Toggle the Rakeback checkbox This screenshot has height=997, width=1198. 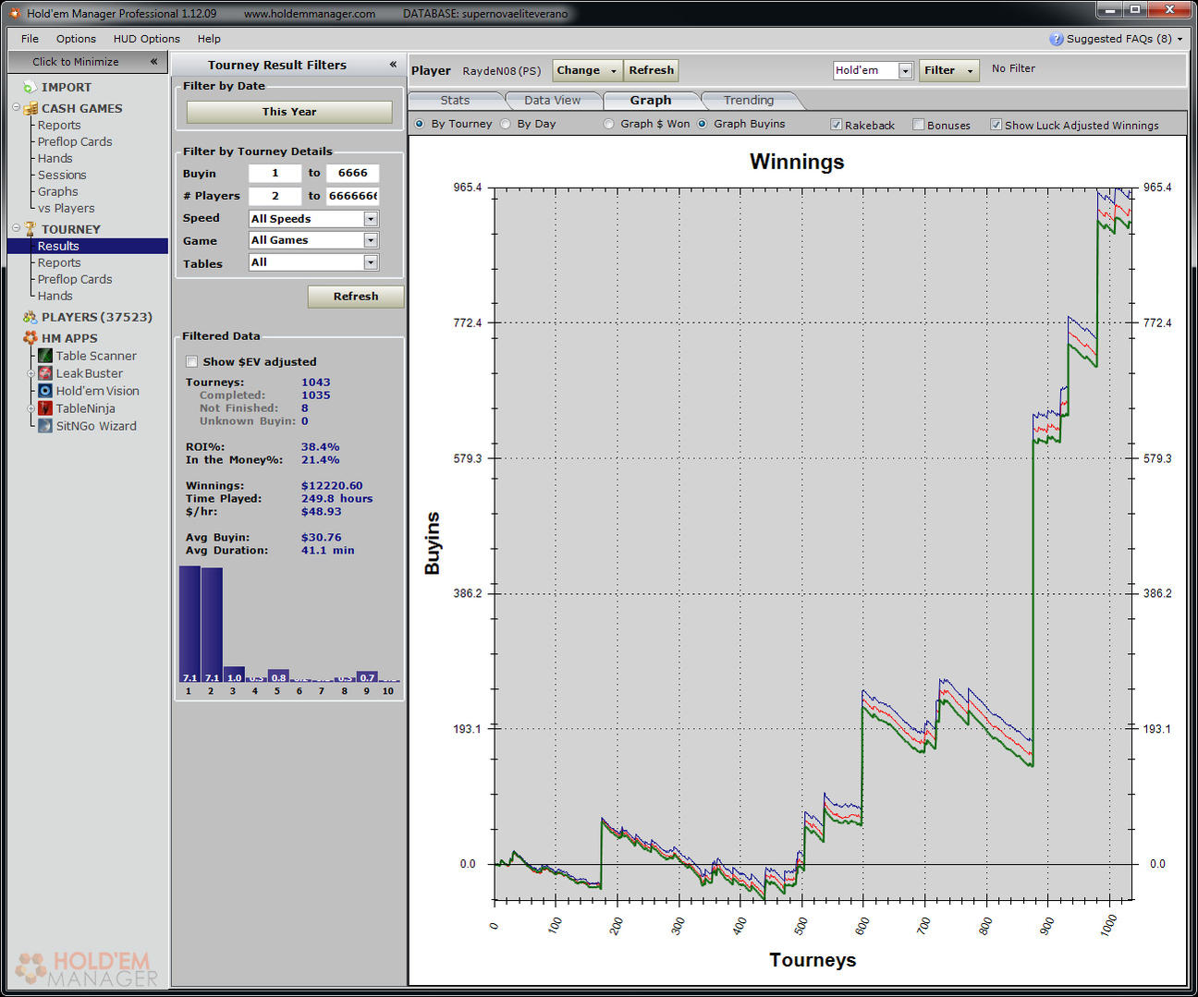pos(836,125)
